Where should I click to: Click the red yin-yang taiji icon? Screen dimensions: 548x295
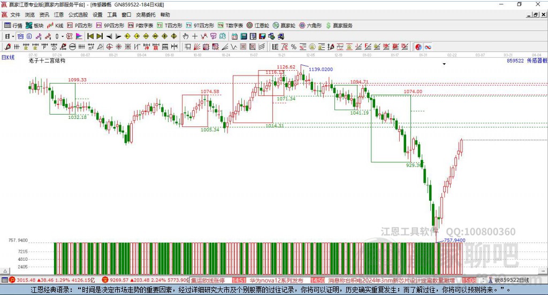[418, 47]
